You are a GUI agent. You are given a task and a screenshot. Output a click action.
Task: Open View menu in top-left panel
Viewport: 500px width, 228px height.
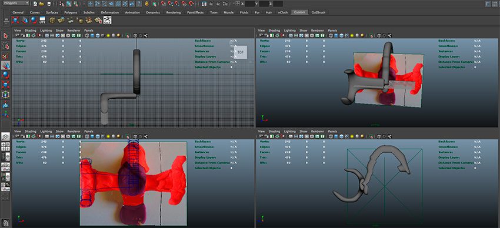[18, 31]
